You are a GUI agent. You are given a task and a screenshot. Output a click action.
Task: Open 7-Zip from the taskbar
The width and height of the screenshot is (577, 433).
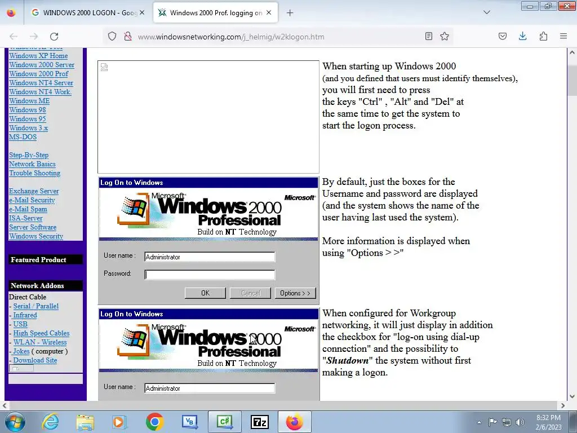coord(259,422)
